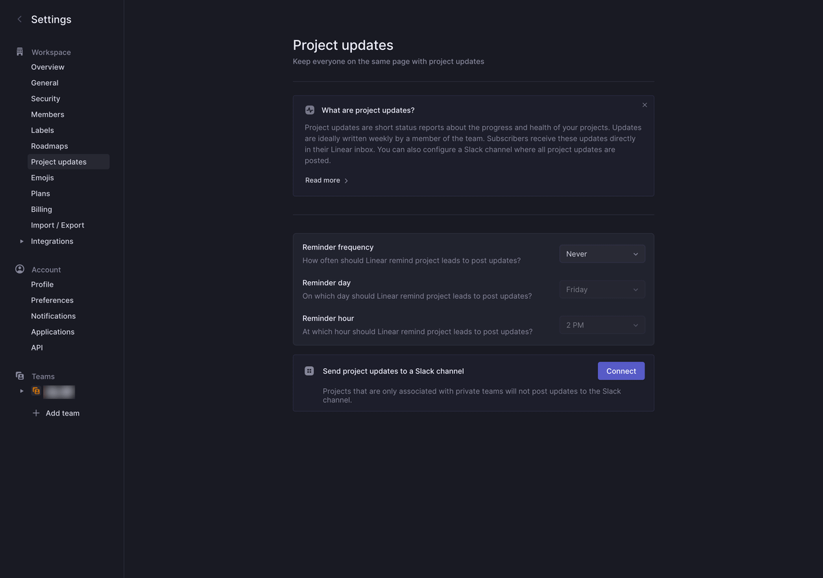823x578 pixels.
Task: Open the Reminder frequency dropdown
Action: click(x=601, y=254)
